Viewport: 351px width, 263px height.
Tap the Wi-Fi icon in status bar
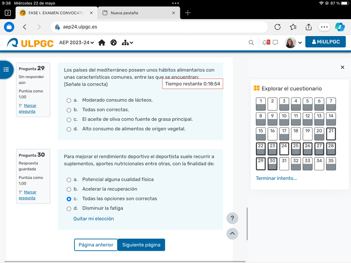tap(321, 3)
